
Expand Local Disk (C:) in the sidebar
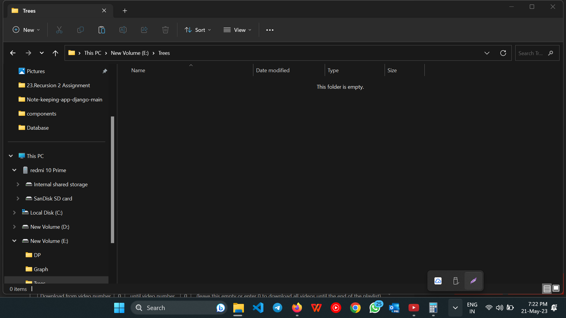(x=14, y=212)
